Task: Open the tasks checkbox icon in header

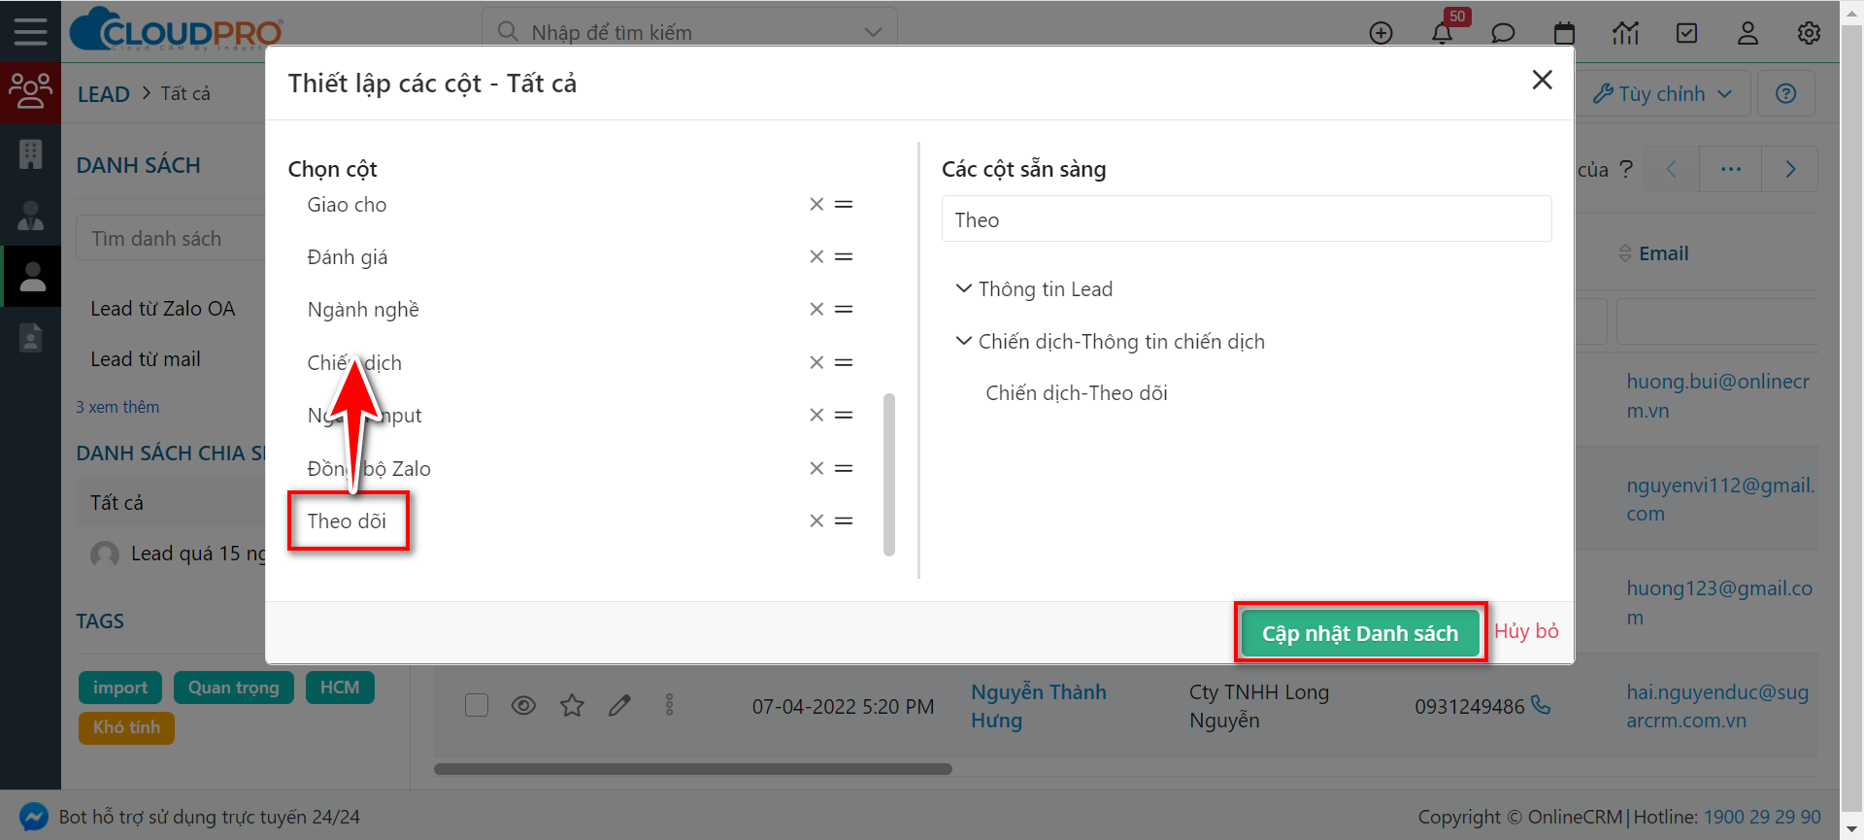Action: click(1687, 33)
